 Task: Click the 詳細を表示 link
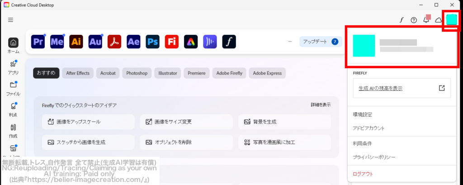[x=321, y=104]
